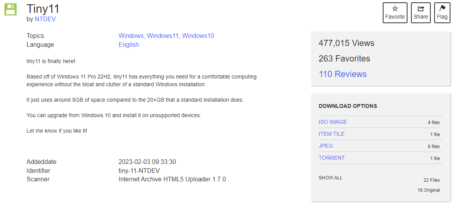Open the NTDEV uploader profile link

[x=45, y=19]
